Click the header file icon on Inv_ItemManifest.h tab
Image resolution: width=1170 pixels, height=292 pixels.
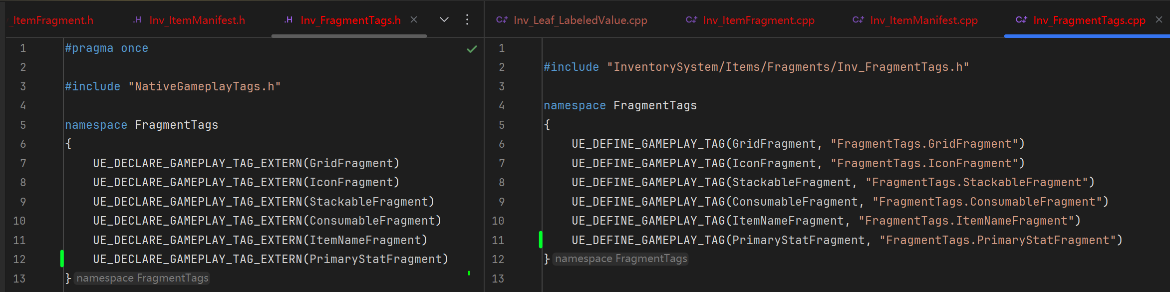click(137, 20)
